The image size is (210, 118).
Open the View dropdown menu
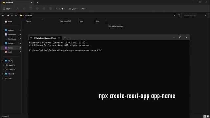click(x=73, y=9)
